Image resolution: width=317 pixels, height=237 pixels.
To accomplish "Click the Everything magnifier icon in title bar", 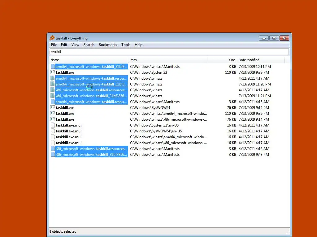I will tap(52, 38).
